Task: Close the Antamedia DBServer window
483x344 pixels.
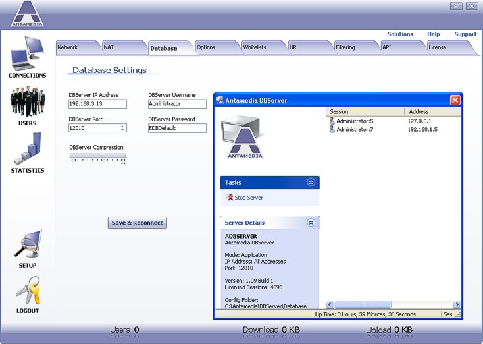Action: pos(455,100)
